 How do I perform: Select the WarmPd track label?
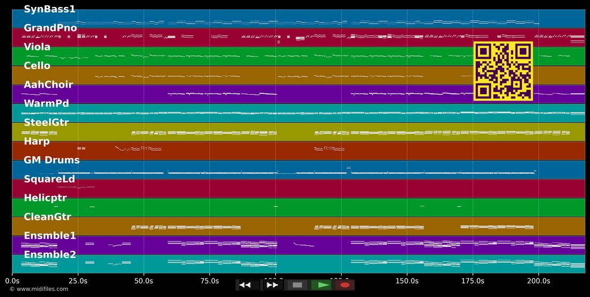tap(46, 104)
